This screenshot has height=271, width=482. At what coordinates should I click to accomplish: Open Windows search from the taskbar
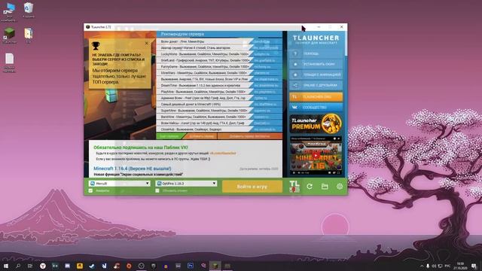(18, 266)
